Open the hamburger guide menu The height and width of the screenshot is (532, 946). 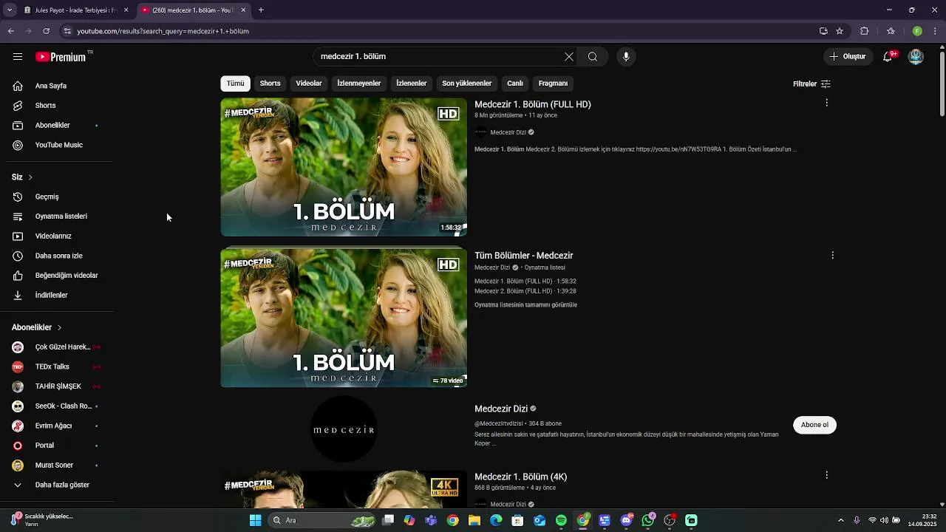coord(18,57)
